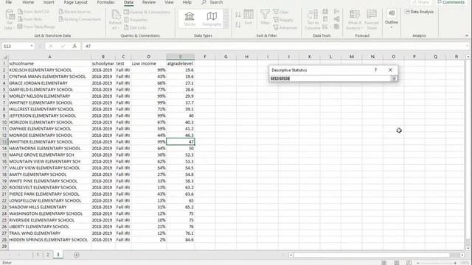472x265 pixels.
Task: Open Recent Sources
Action: [74, 12]
